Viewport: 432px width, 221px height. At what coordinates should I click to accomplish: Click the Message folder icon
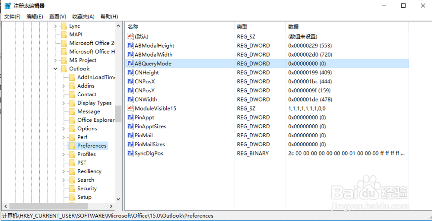(x=72, y=111)
